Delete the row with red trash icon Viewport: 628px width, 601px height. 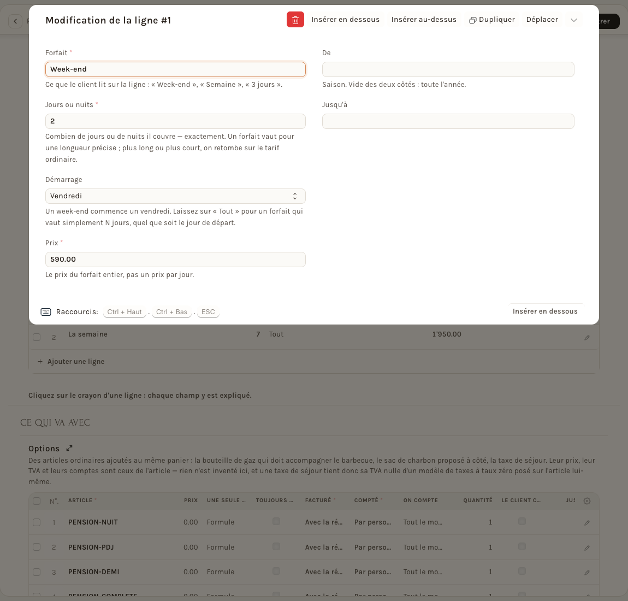pyautogui.click(x=295, y=20)
